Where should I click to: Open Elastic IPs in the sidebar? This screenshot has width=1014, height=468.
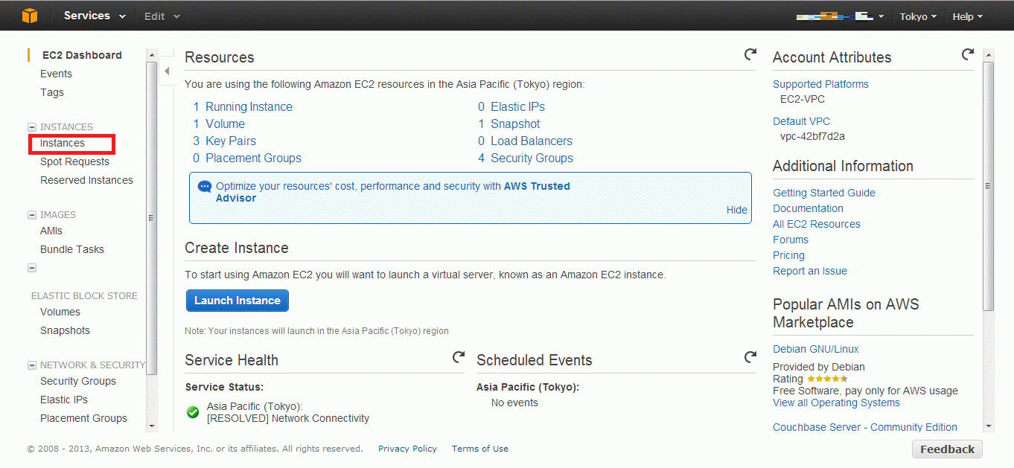tap(64, 400)
